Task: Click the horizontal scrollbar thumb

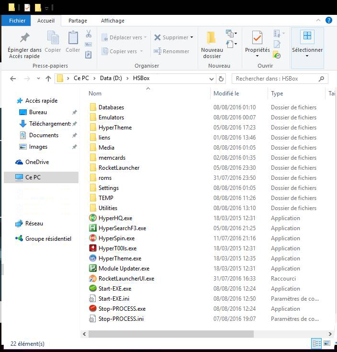Action: coord(171,334)
